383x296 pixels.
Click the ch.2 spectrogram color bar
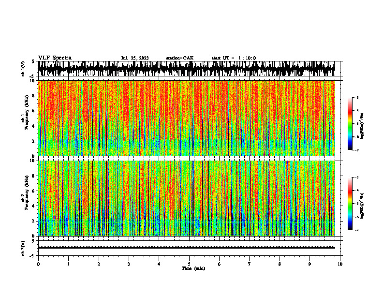[x=350, y=204]
